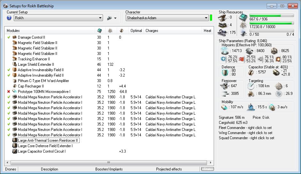Click the Signature: 586 m text
This screenshot has height=174, width=301.
pyautogui.click(x=232, y=117)
